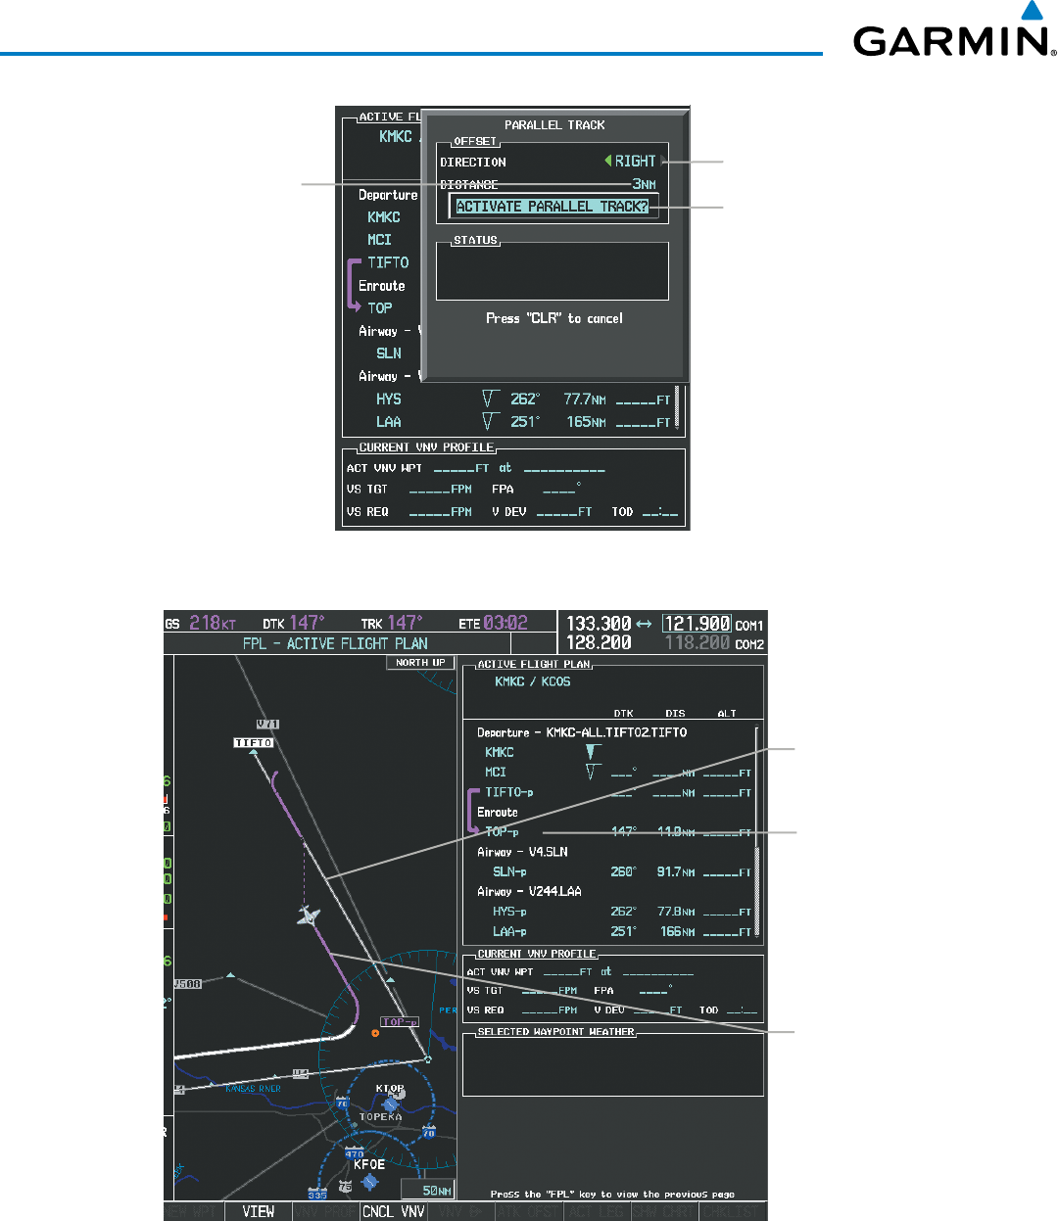Click the 262° course of HYS-p
1058x1221 pixels.
[x=623, y=912]
